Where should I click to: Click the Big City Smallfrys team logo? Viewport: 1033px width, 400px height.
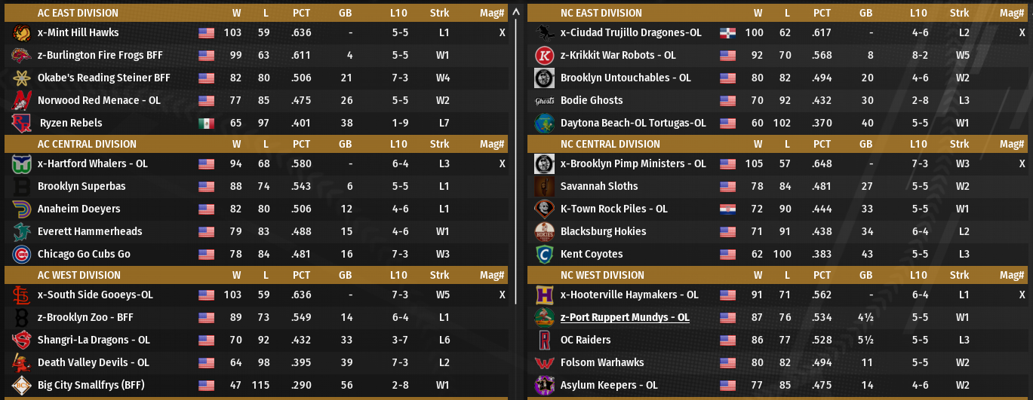tap(21, 386)
